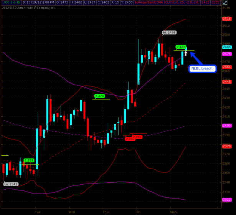Click the red 2464 price axis tag

pyautogui.click(x=226, y=67)
